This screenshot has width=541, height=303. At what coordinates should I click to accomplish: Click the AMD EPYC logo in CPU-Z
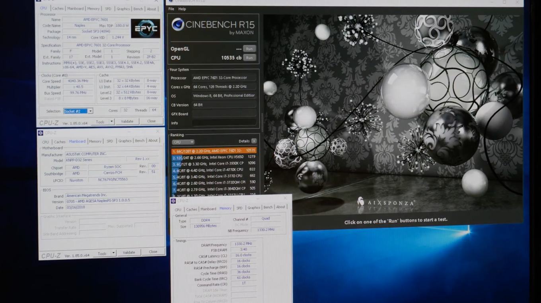pyautogui.click(x=145, y=28)
